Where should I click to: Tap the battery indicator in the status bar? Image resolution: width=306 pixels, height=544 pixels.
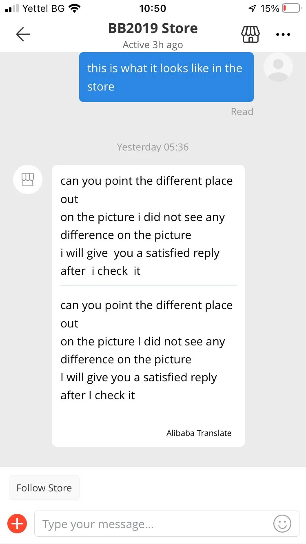[x=291, y=8]
